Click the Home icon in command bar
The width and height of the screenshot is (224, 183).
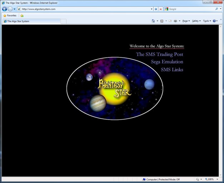tap(153, 21)
